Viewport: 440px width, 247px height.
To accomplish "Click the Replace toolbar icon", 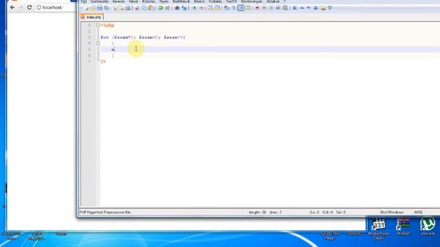I will point(184,8).
